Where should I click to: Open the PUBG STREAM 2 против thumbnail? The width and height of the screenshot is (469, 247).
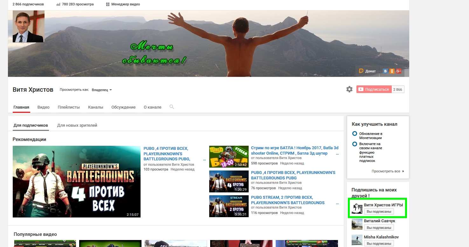point(229,206)
